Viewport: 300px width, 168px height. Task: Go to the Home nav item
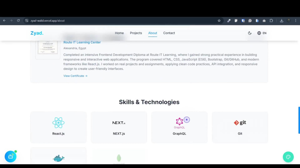coord(119,33)
